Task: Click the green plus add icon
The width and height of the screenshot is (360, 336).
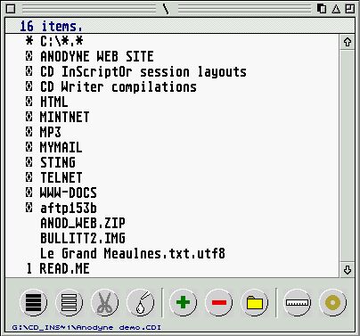Action: click(183, 303)
